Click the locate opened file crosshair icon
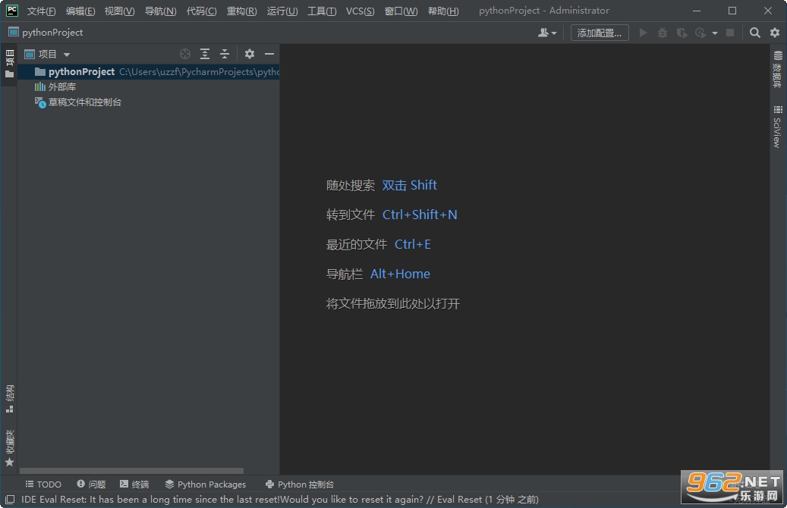The height and width of the screenshot is (508, 787). pos(185,54)
